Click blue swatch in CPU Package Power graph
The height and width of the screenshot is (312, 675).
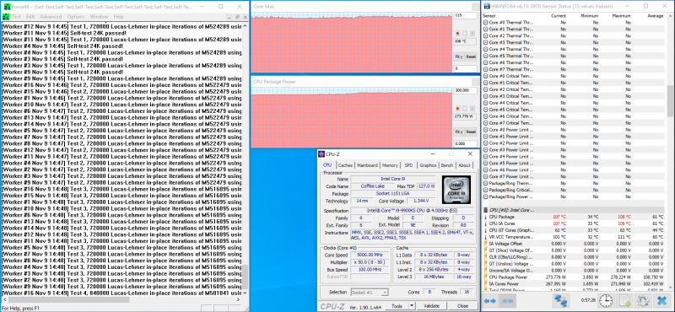click(472, 109)
